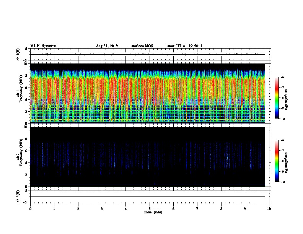Click the "-5" tick label of ch.1(V) panel
Screen dimensions: 303x234
pos(26,60)
